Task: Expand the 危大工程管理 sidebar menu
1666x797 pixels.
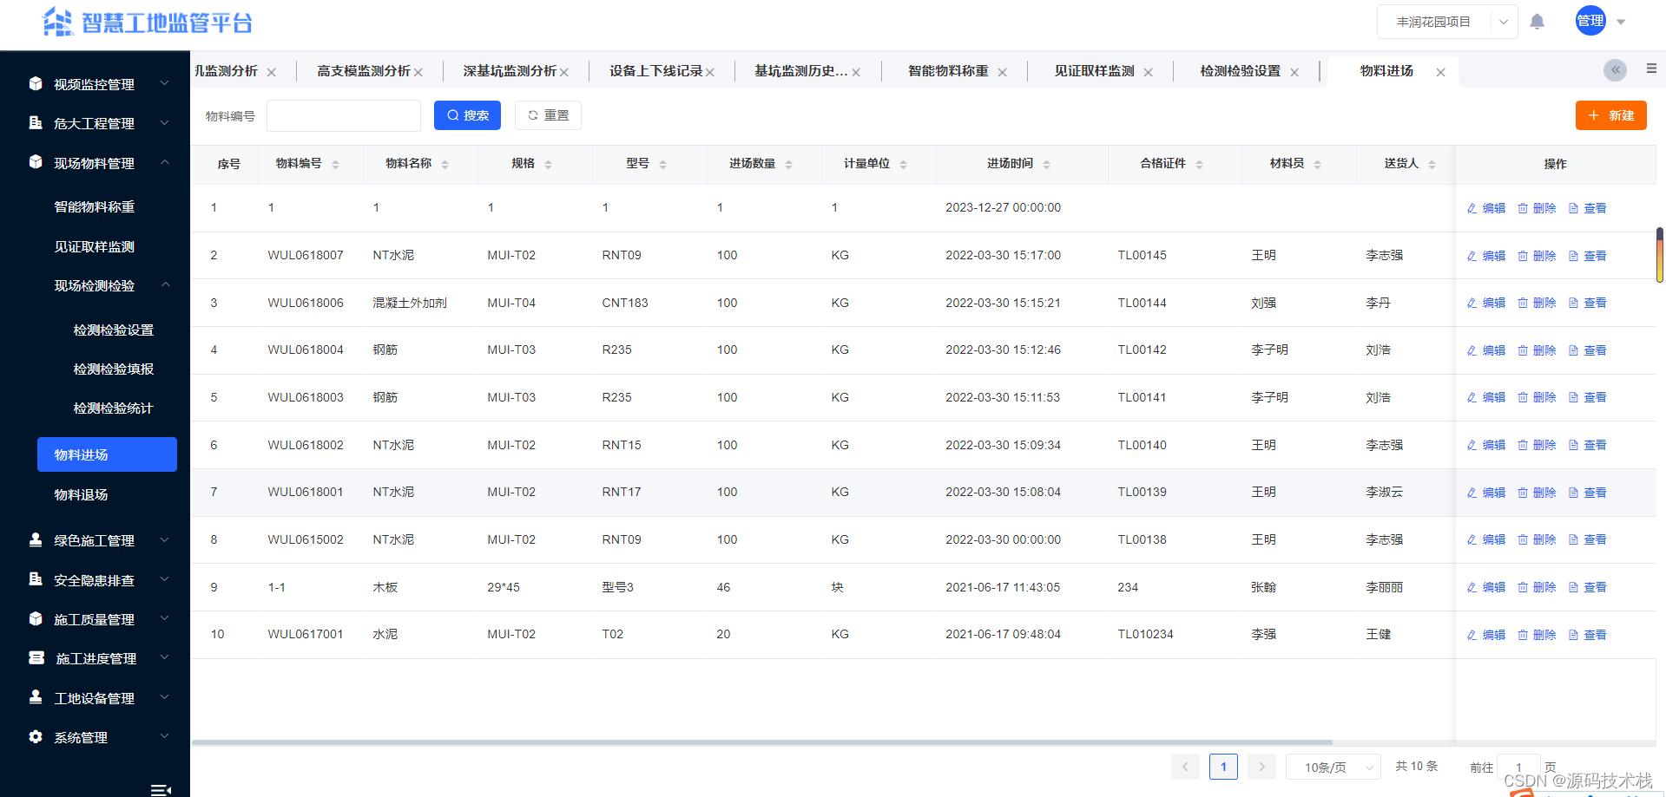Action: pos(95,123)
